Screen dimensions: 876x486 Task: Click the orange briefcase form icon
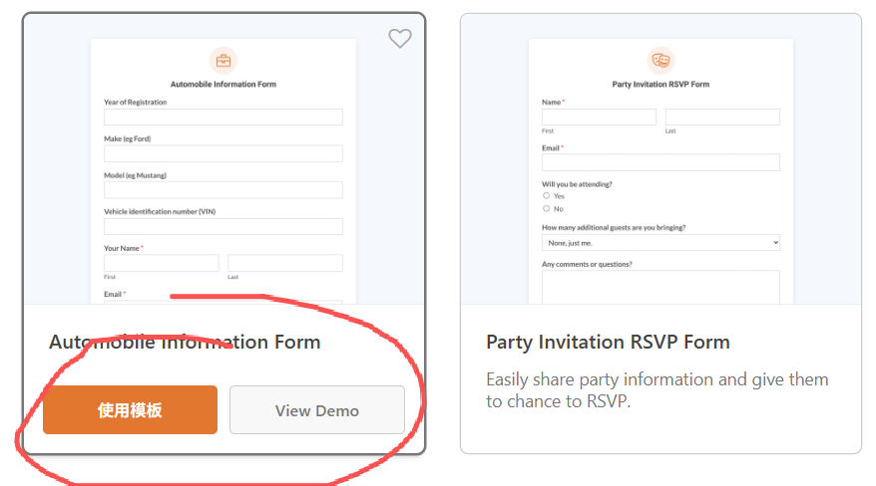pyautogui.click(x=223, y=60)
